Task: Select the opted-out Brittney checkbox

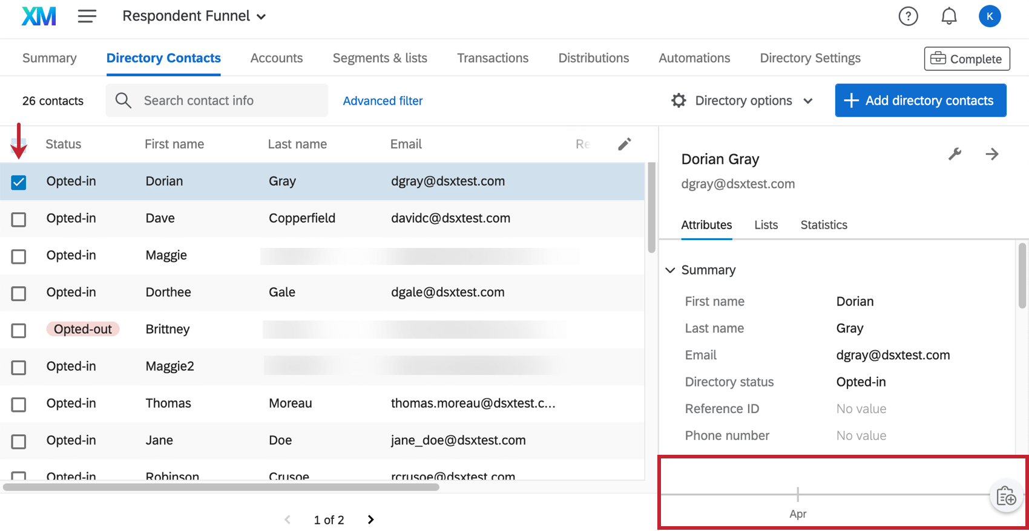Action: pyautogui.click(x=19, y=330)
